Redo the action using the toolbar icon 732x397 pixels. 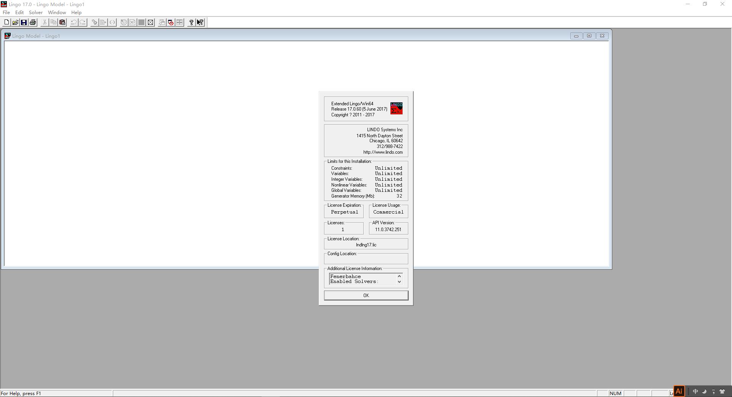click(x=83, y=23)
